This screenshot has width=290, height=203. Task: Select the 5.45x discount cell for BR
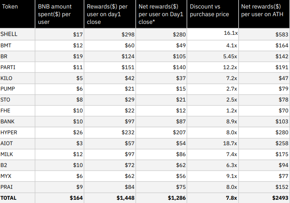point(213,56)
